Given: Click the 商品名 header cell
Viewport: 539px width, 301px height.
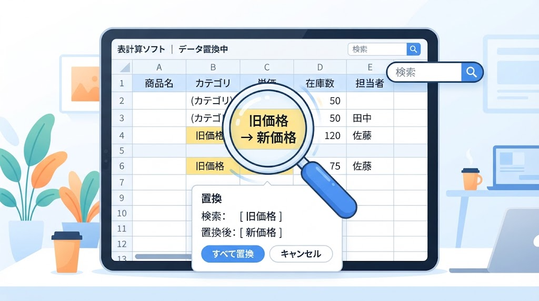Looking at the screenshot, I should 159,83.
